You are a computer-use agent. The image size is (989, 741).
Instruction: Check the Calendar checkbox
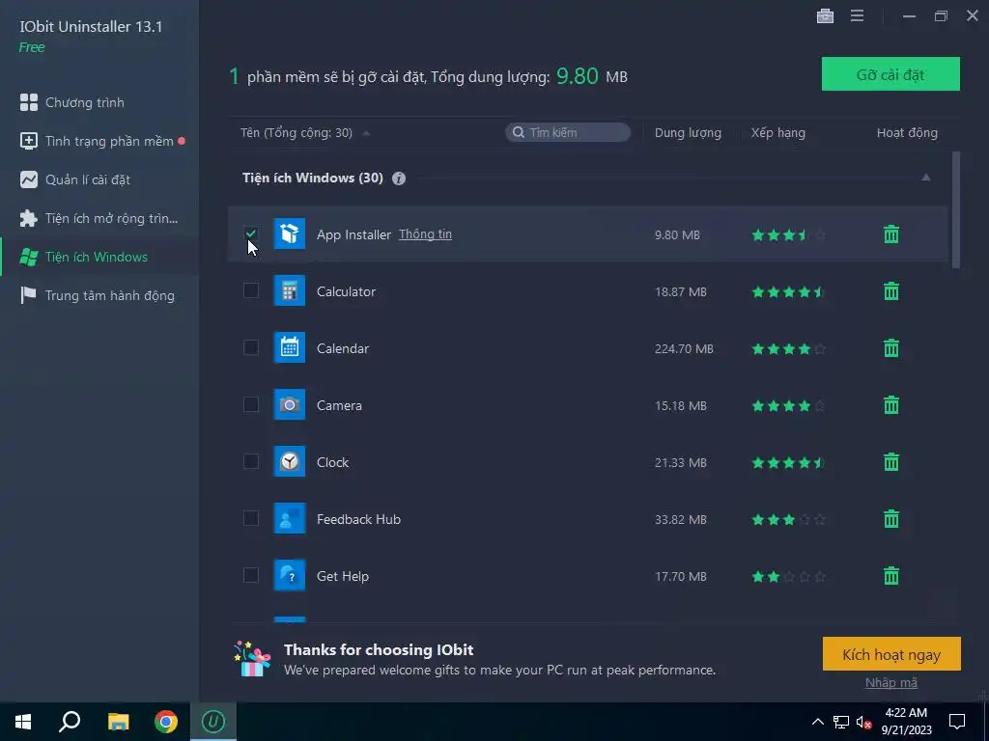click(251, 347)
